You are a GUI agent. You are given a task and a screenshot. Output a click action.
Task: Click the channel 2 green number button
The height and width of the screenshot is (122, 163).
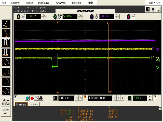tap(55, 17)
